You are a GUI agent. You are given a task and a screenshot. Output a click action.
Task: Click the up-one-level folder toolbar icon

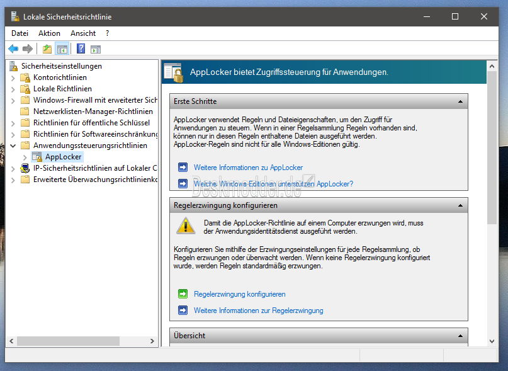point(47,49)
